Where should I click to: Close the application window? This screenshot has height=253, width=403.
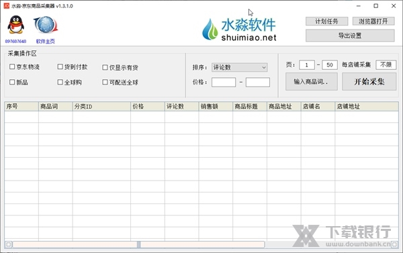coord(394,6)
